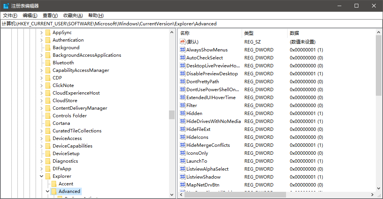This screenshot has width=383, height=199.
Task: Sort values by 数据 column header
Action: tap(331, 33)
